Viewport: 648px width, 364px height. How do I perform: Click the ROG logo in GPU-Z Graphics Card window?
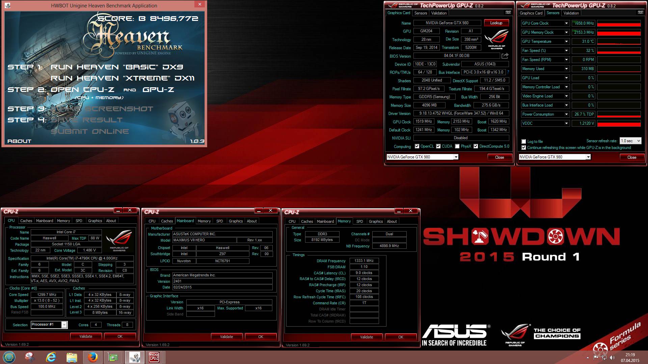pyautogui.click(x=496, y=40)
